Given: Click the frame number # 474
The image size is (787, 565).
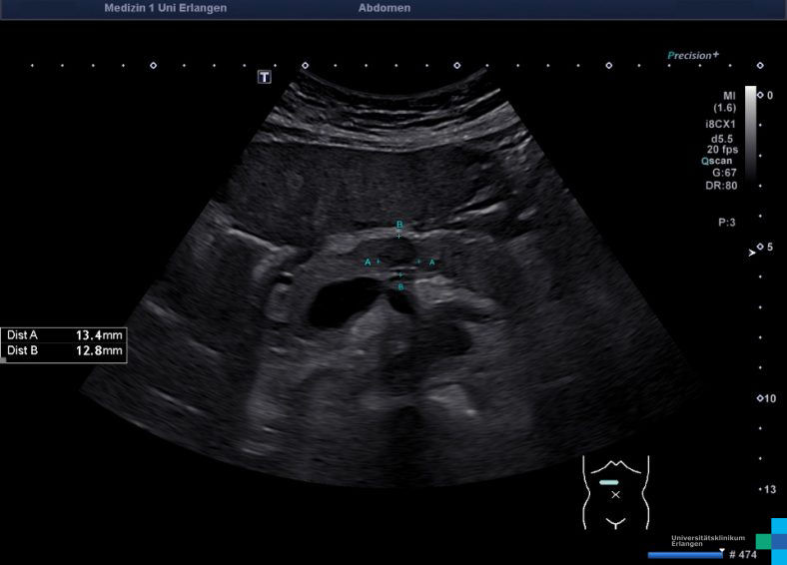Looking at the screenshot, I should tap(744, 554).
